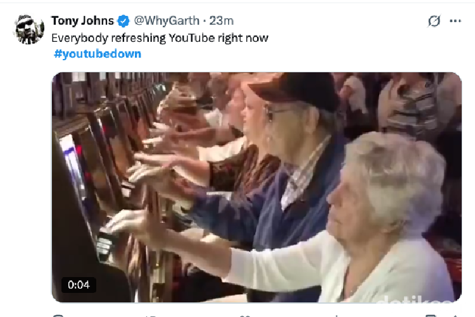Open the 23m timestamp permalink
This screenshot has width=475, height=317.
tap(222, 21)
